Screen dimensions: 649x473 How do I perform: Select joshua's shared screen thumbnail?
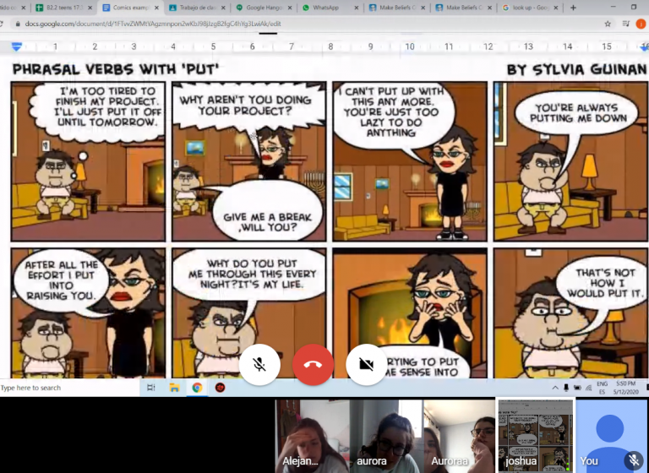coord(536,436)
